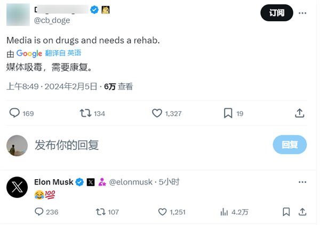Click the reply icon on the main post
Viewport: 320px width, 225px height.
point(15,113)
